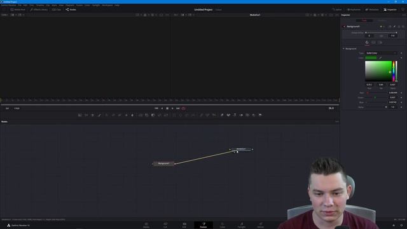Add a Background node from the toolbar
Viewport: 407px width, 229px height.
click(x=79, y=115)
